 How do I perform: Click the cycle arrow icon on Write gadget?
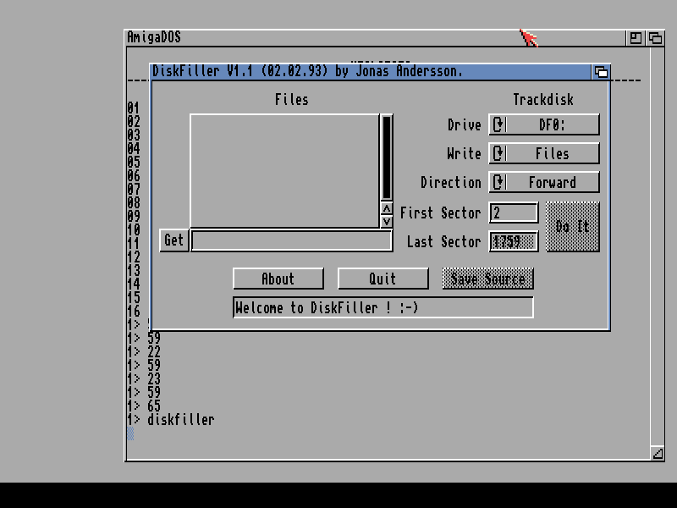tap(498, 153)
